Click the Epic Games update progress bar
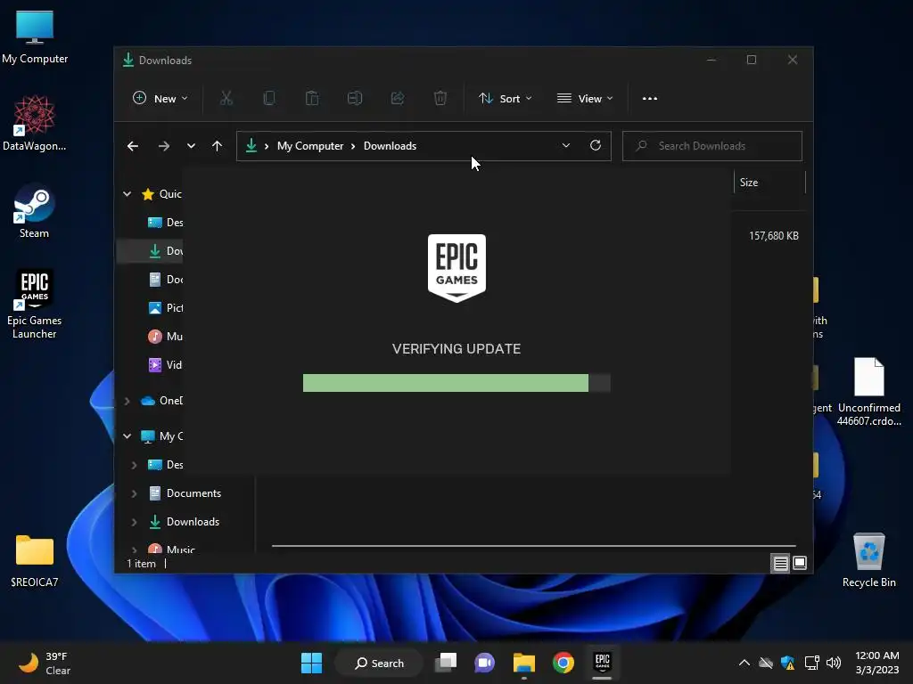Screen dimensions: 913x684 pos(456,383)
